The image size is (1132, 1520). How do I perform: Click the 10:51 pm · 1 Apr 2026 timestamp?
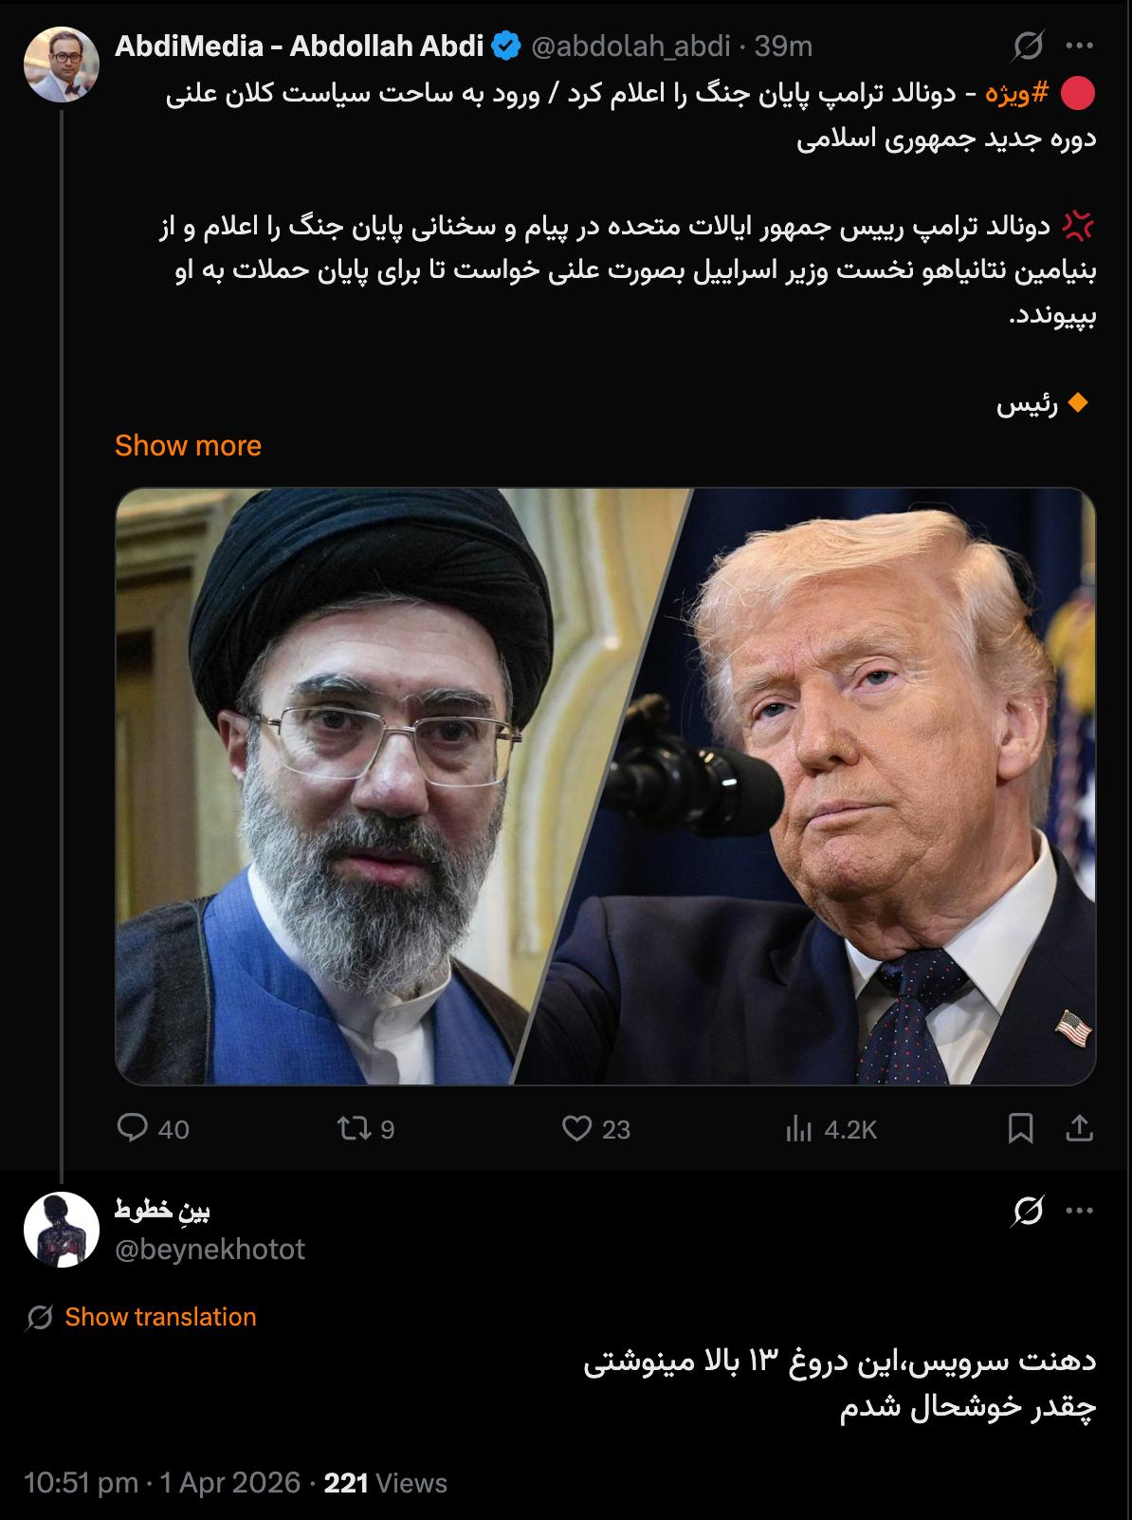162,1483
